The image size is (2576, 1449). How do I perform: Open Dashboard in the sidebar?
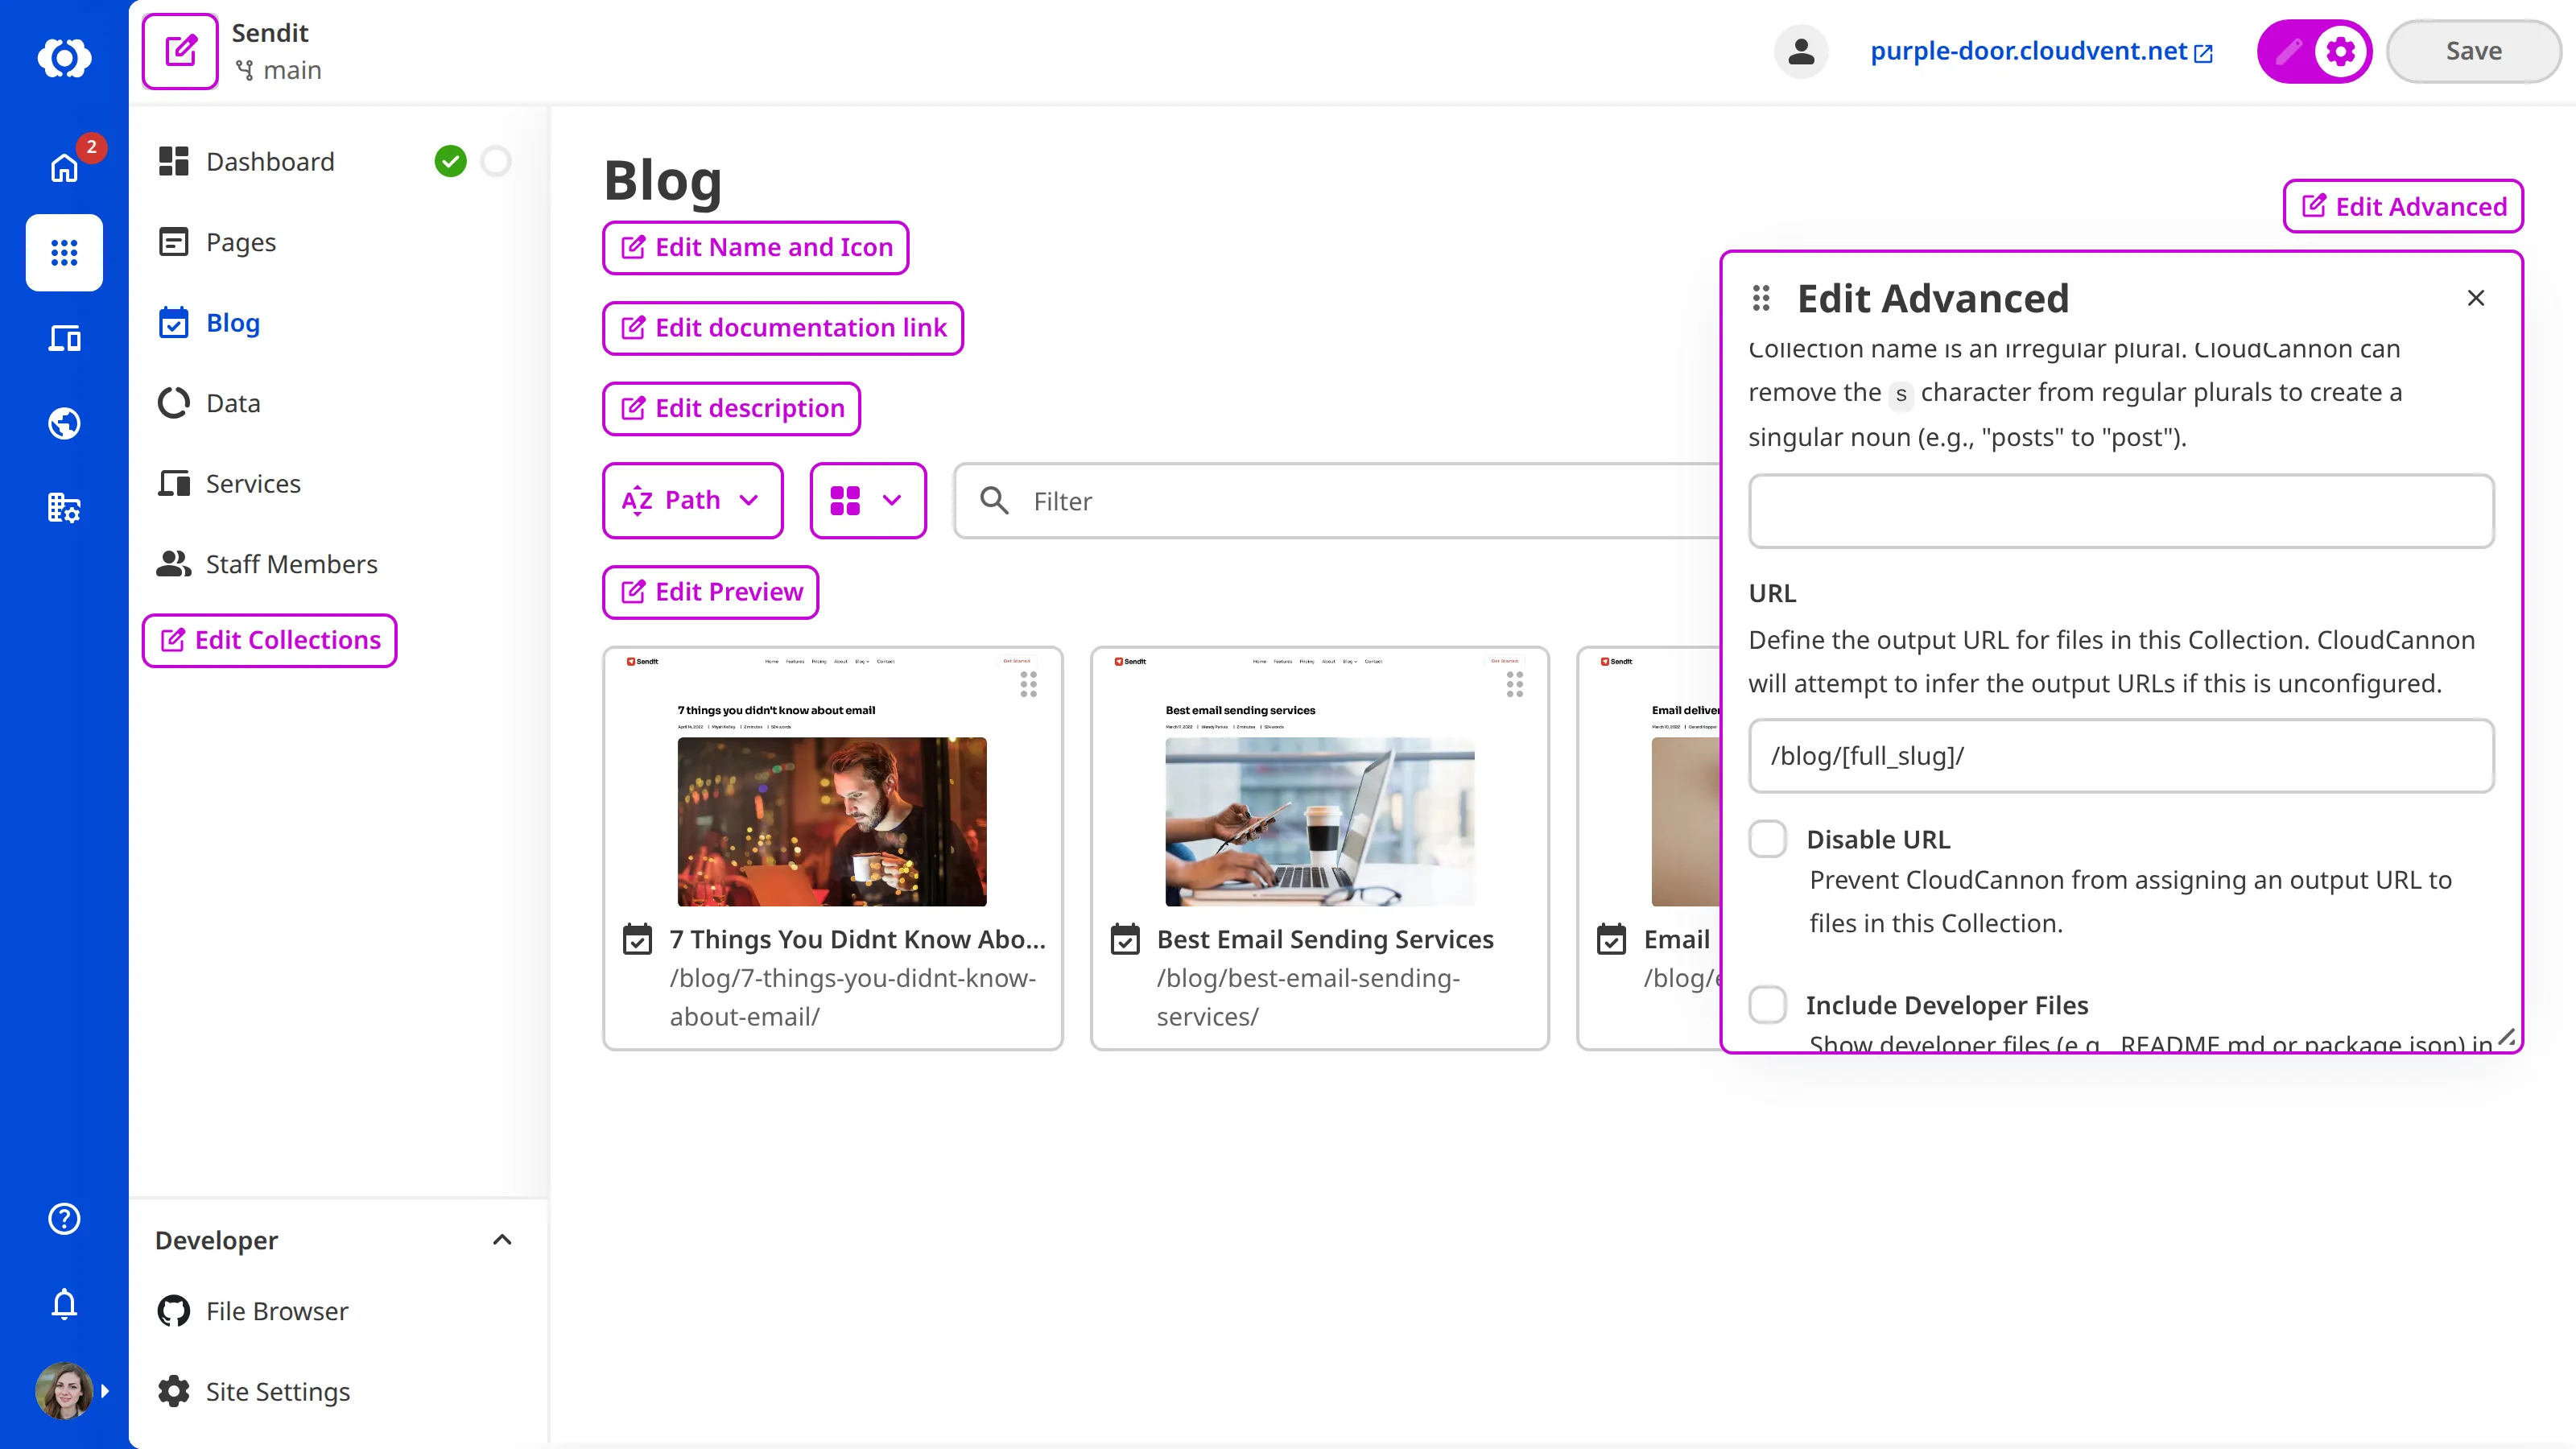pos(270,161)
